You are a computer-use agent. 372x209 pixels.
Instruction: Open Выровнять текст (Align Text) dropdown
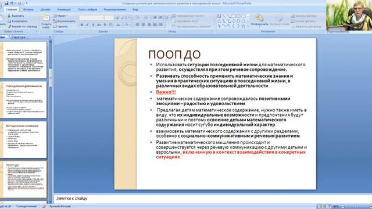(185, 21)
